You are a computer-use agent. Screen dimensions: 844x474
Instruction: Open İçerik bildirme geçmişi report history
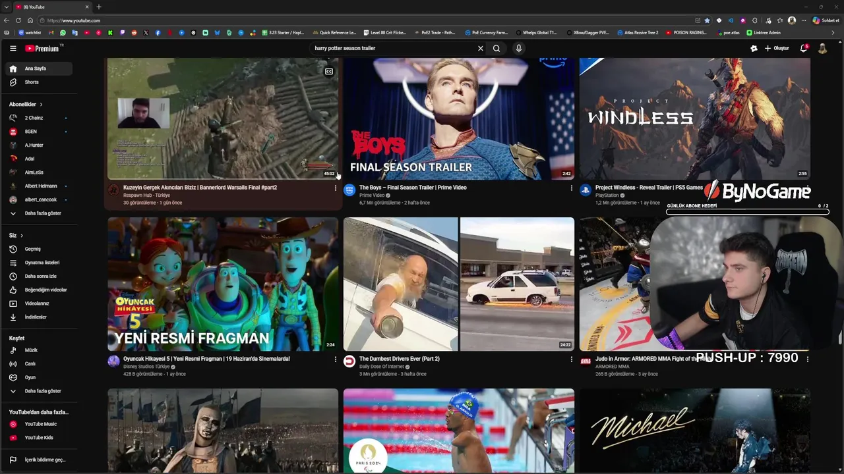pos(39,460)
